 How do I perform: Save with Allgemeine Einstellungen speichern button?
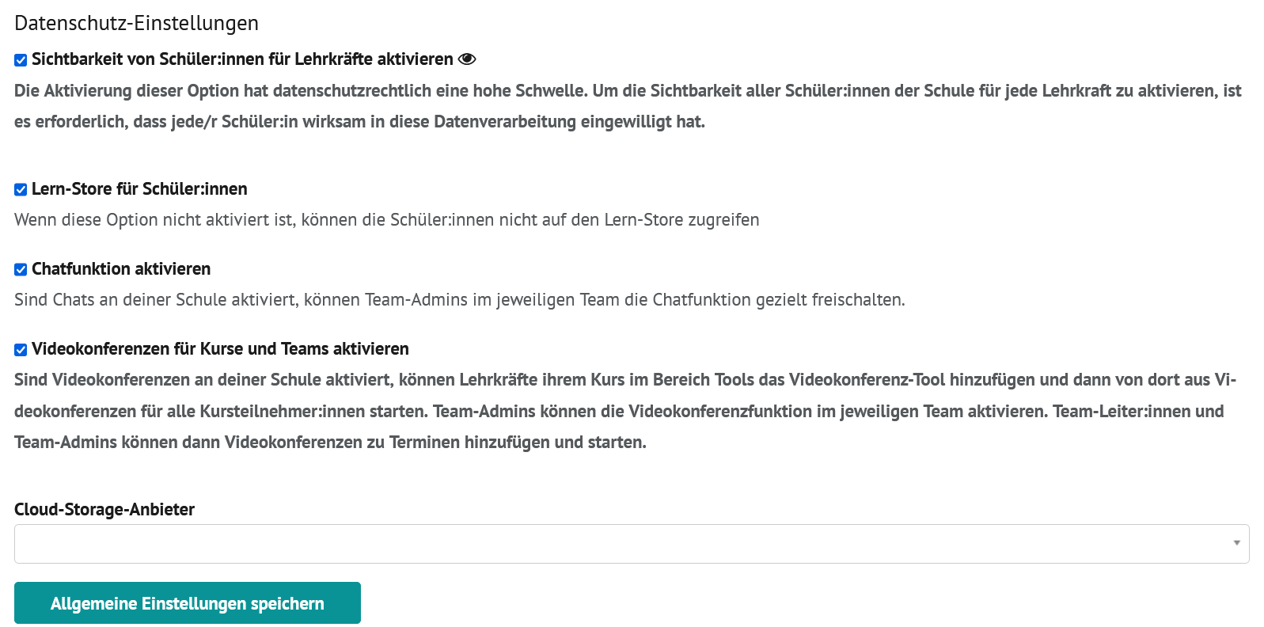click(x=188, y=603)
